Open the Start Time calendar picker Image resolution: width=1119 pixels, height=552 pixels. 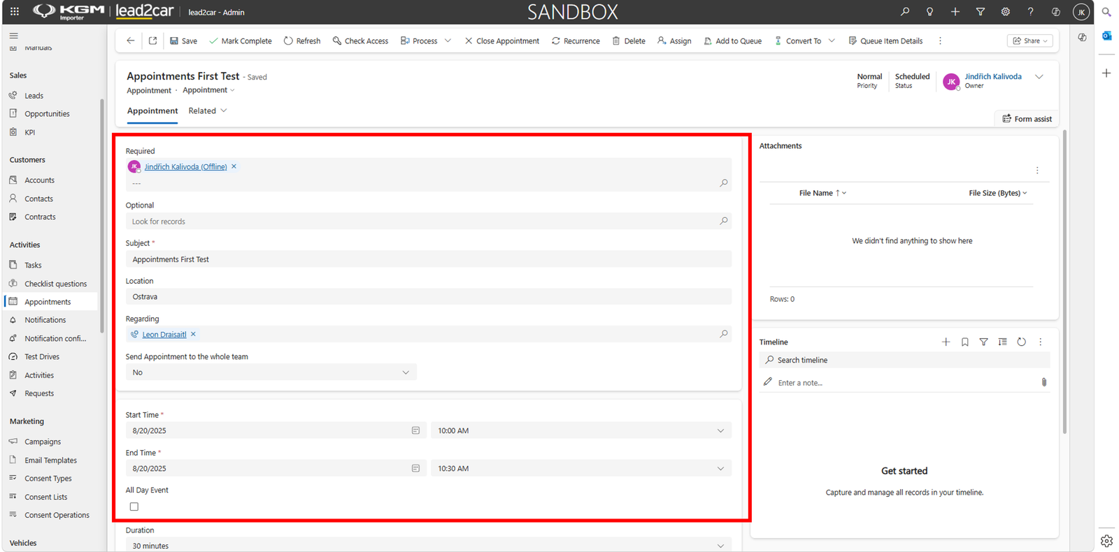415,430
